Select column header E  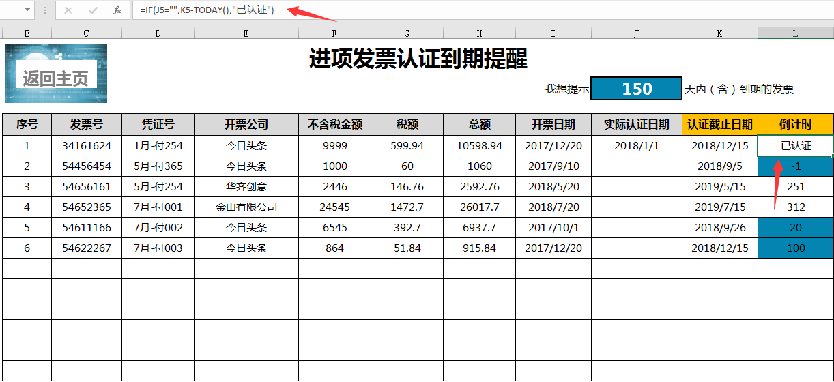tap(246, 33)
